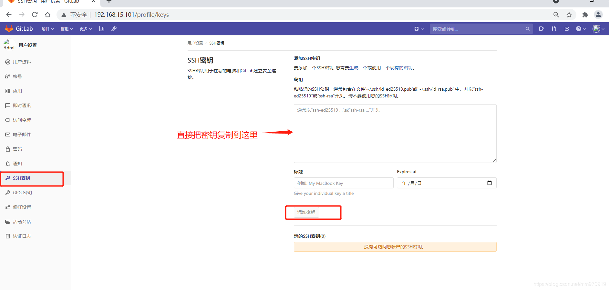This screenshot has height=290, width=609.
Task: Open a new browser tab
Action: pyautogui.click(x=109, y=1)
